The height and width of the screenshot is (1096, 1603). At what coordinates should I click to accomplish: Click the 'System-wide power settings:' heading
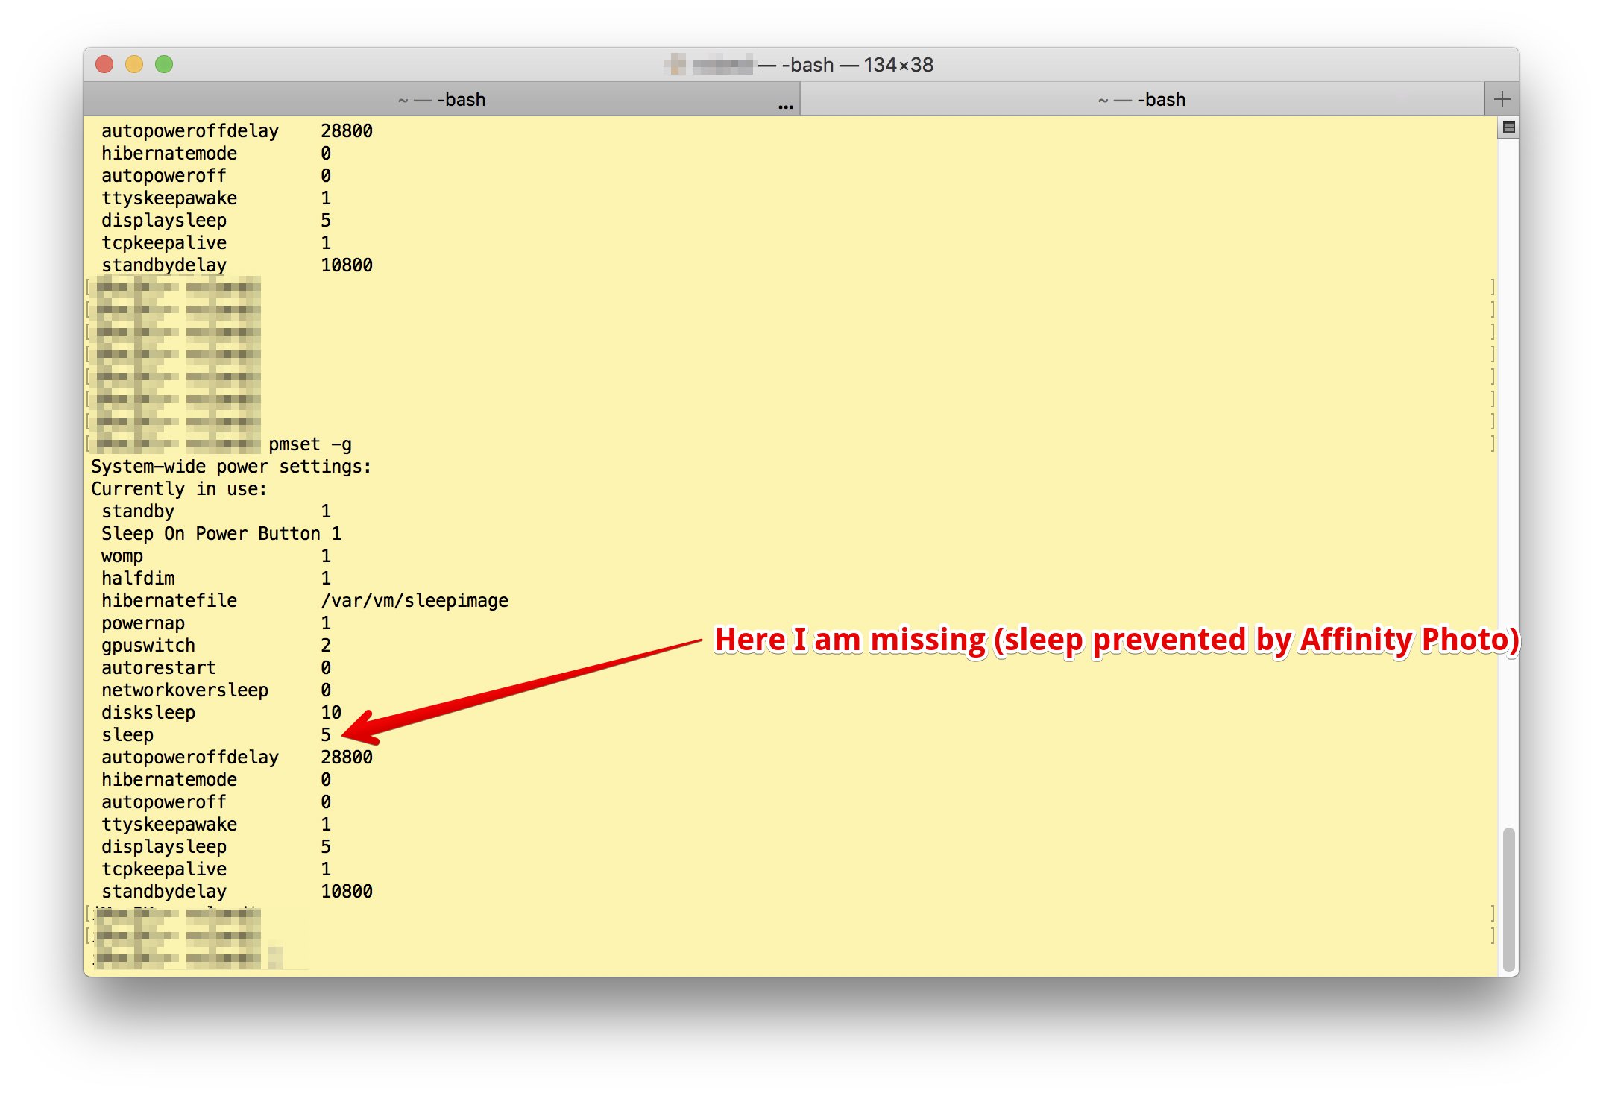coord(231,466)
